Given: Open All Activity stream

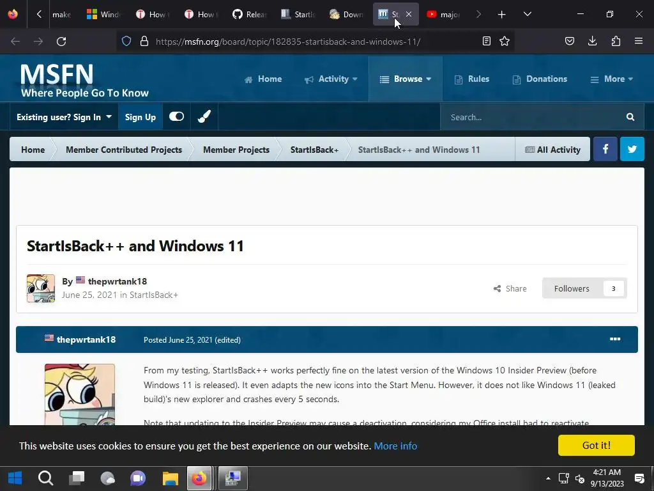Looking at the screenshot, I should coord(552,150).
